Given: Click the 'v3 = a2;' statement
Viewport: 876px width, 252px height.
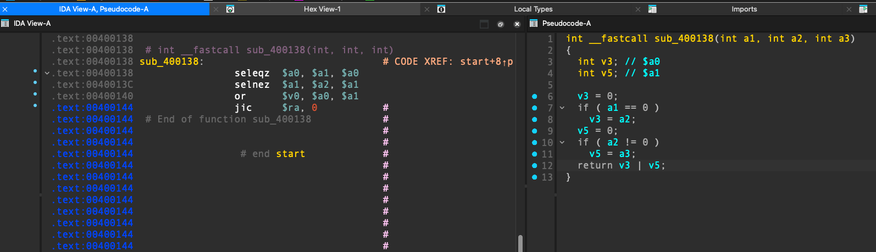Looking at the screenshot, I should point(613,119).
